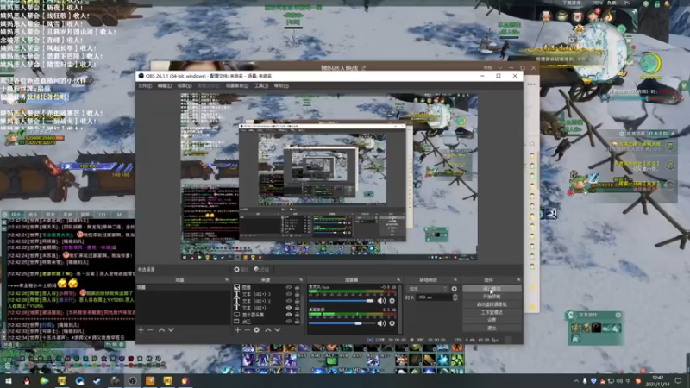
Task: Remove the selected source with the minus icon
Action: 247,330
